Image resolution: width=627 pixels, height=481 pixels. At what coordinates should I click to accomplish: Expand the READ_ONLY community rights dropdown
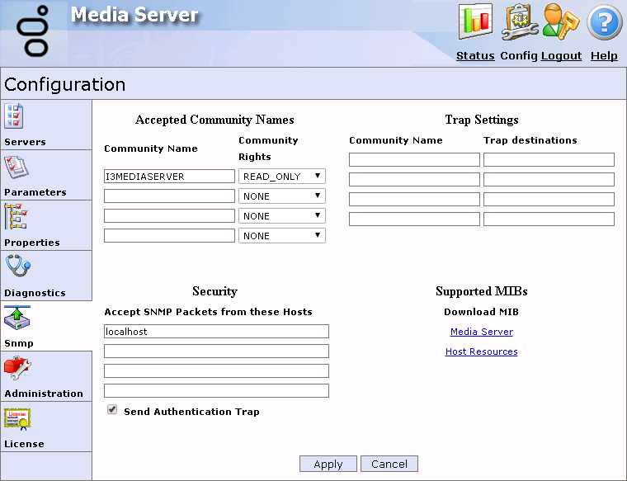pos(281,177)
